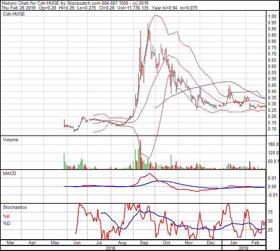Click the 0.85 price axis label
The width and height of the screenshot is (280, 251).
pos(272,35)
